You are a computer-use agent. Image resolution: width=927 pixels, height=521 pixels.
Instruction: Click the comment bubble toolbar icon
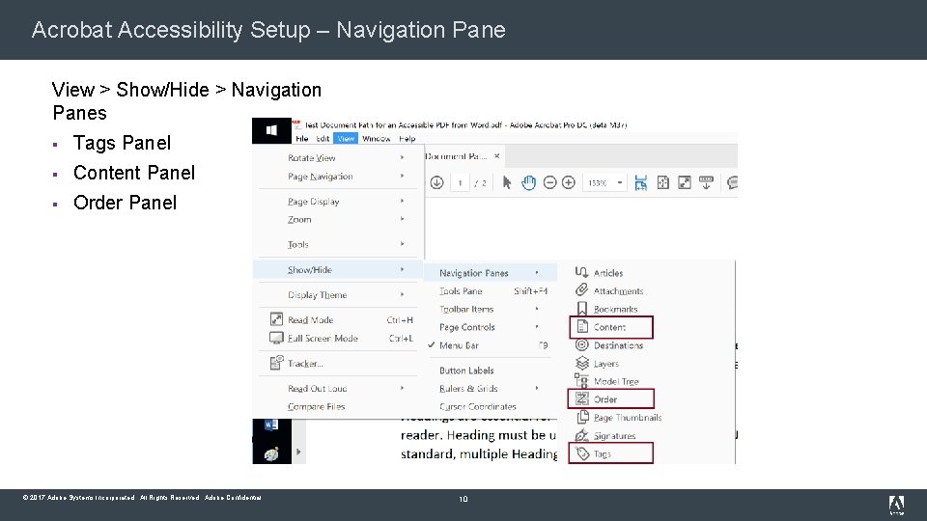pyautogui.click(x=732, y=182)
